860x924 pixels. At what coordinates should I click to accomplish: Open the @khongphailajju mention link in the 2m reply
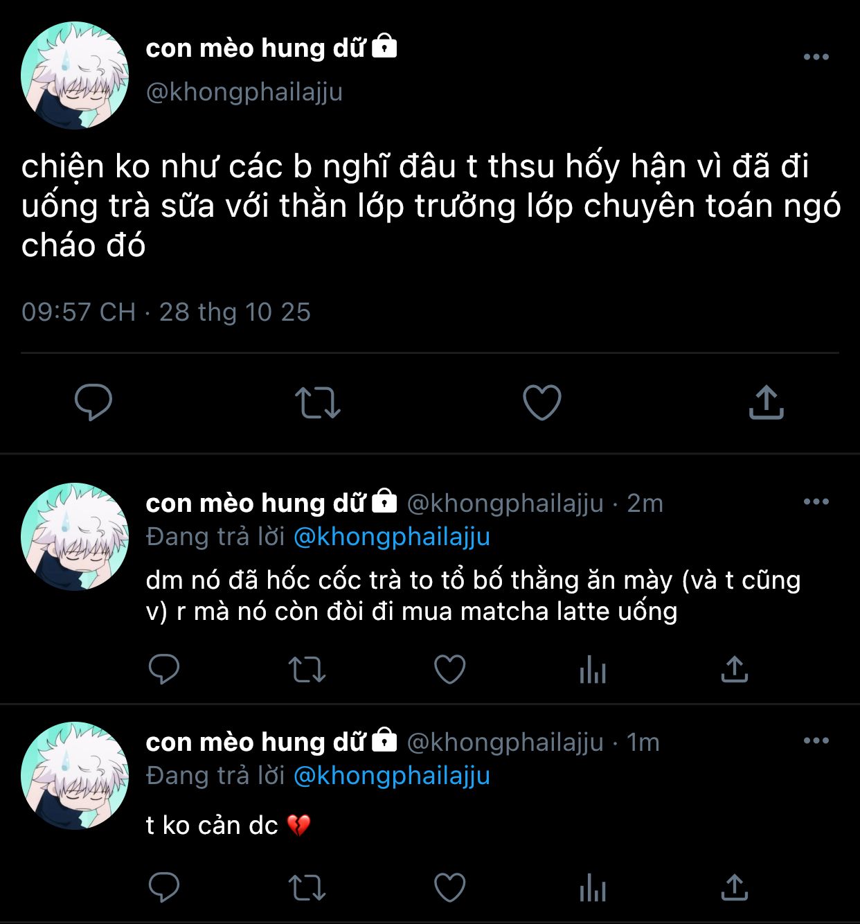click(392, 537)
